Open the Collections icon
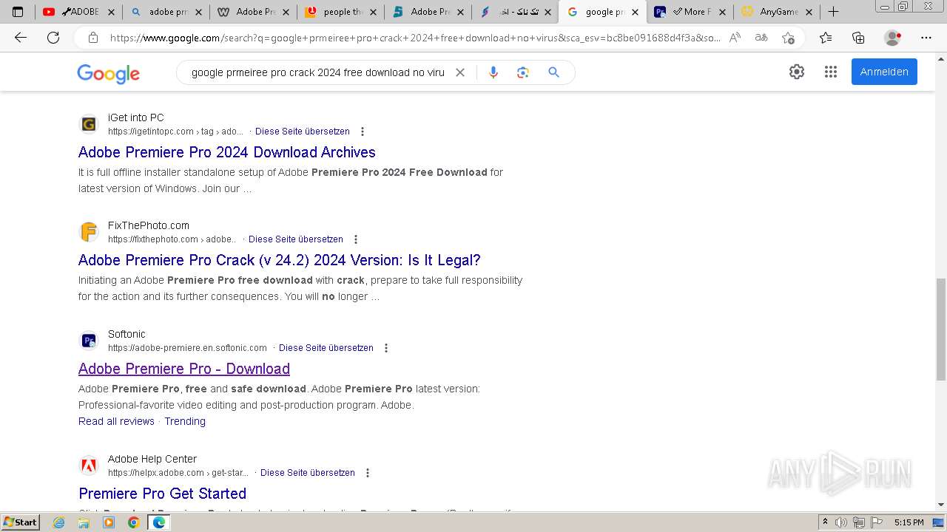This screenshot has width=947, height=532. pyautogui.click(x=858, y=38)
